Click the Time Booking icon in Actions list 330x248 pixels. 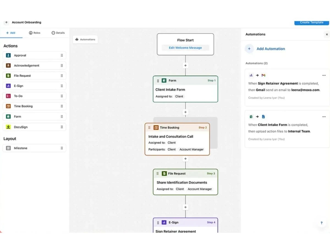pyautogui.click(x=8, y=106)
